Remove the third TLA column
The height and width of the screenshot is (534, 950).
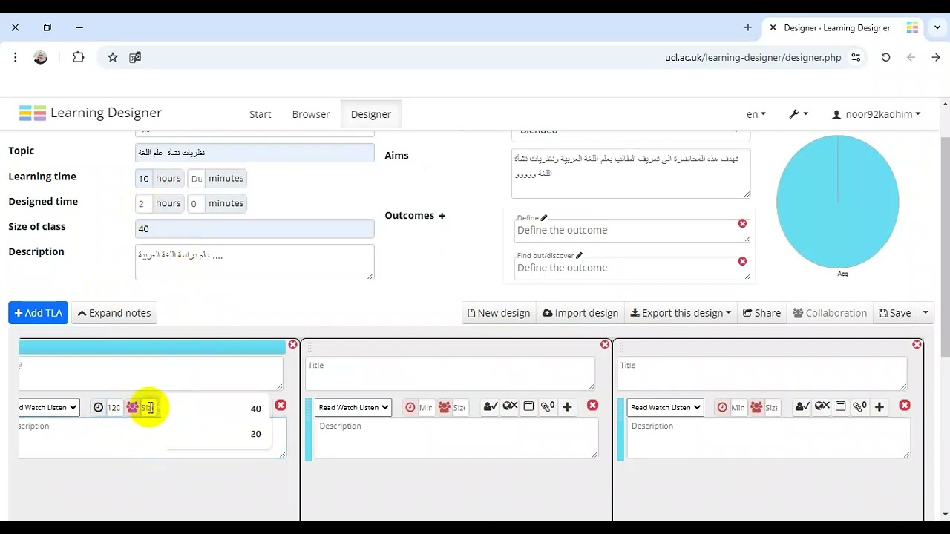tap(917, 345)
